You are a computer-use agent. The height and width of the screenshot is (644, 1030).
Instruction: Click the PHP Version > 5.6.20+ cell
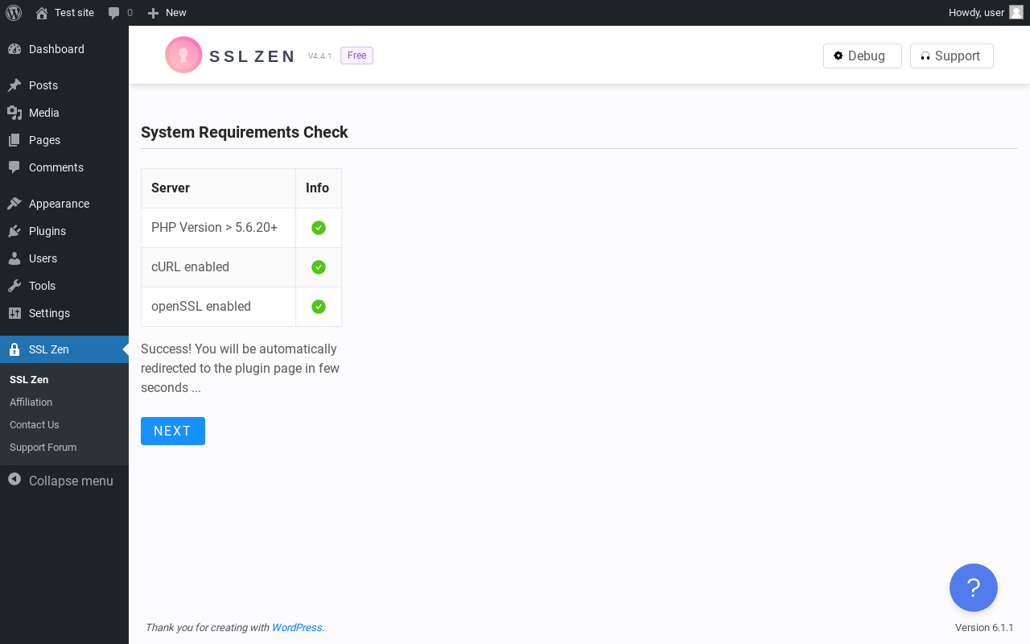click(219, 228)
